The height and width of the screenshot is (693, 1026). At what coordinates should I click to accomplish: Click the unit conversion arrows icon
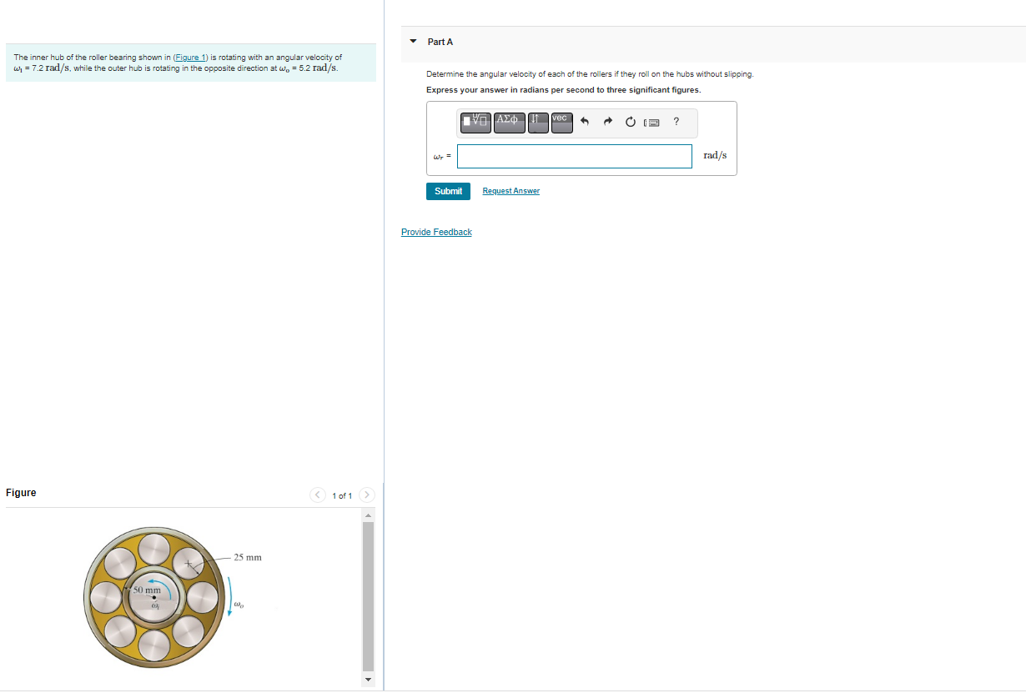(537, 122)
